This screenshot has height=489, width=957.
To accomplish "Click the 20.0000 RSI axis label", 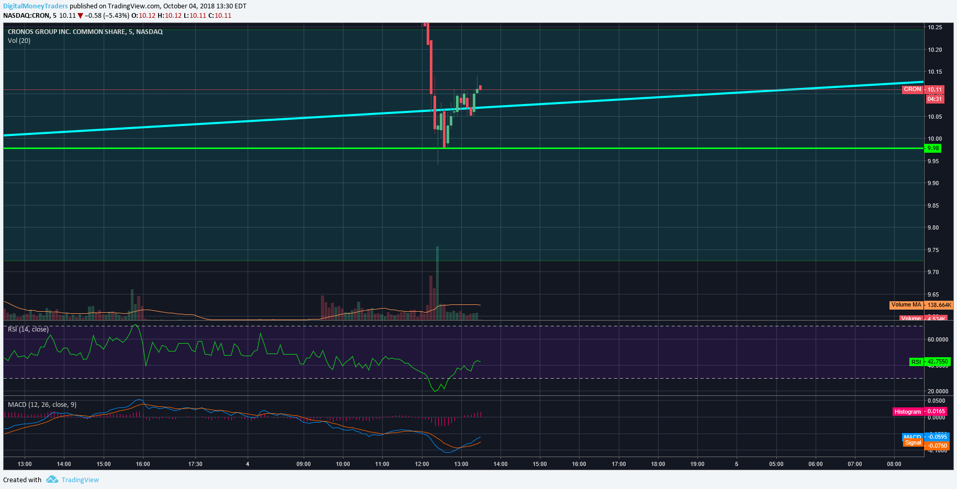I will 938,391.
